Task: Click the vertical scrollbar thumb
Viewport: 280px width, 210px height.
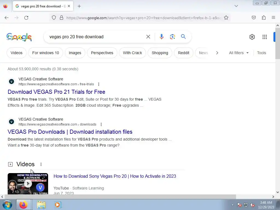Action: point(278,43)
